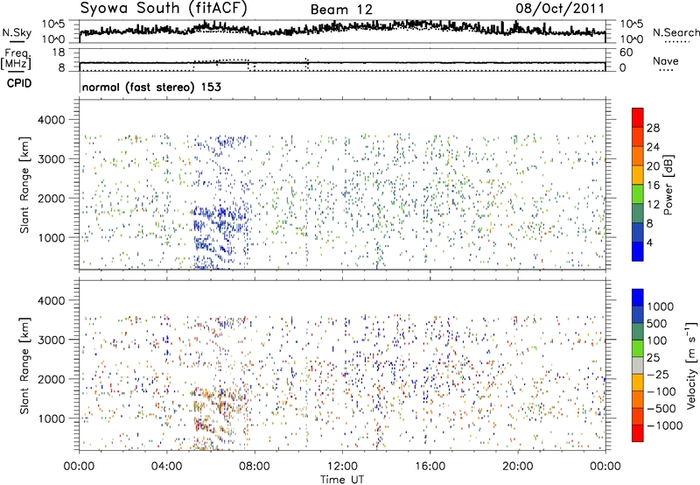Click the '-25' velocity scale value

tap(657, 374)
